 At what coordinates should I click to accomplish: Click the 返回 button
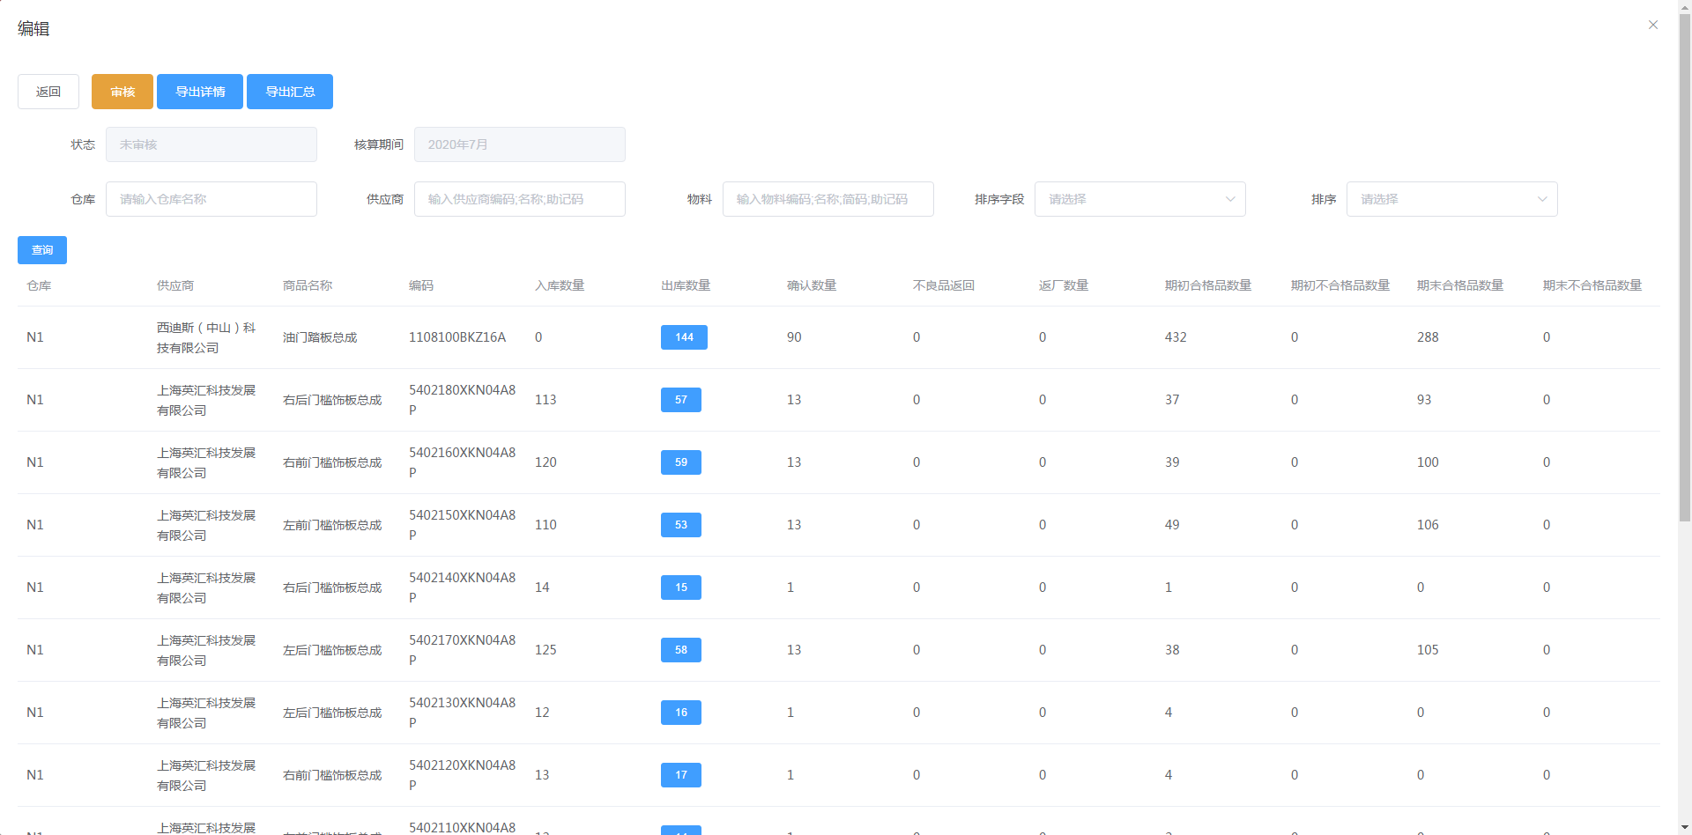[x=48, y=92]
